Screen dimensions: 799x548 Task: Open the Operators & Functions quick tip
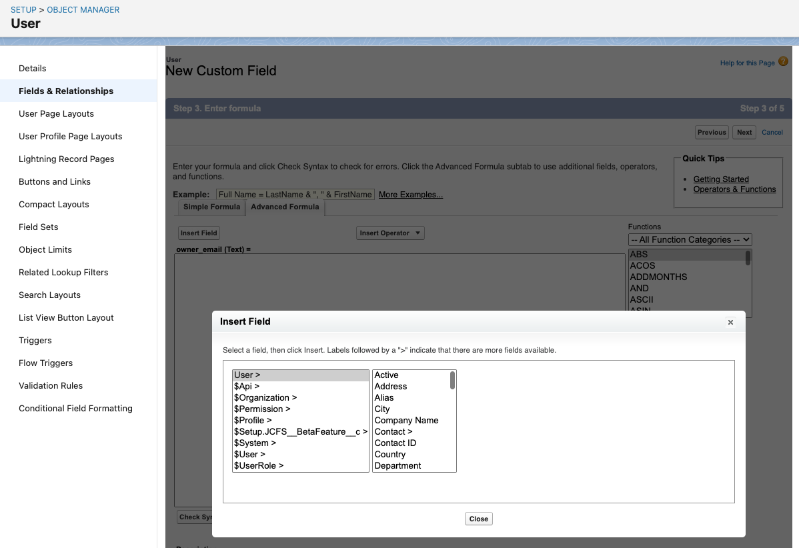[734, 189]
